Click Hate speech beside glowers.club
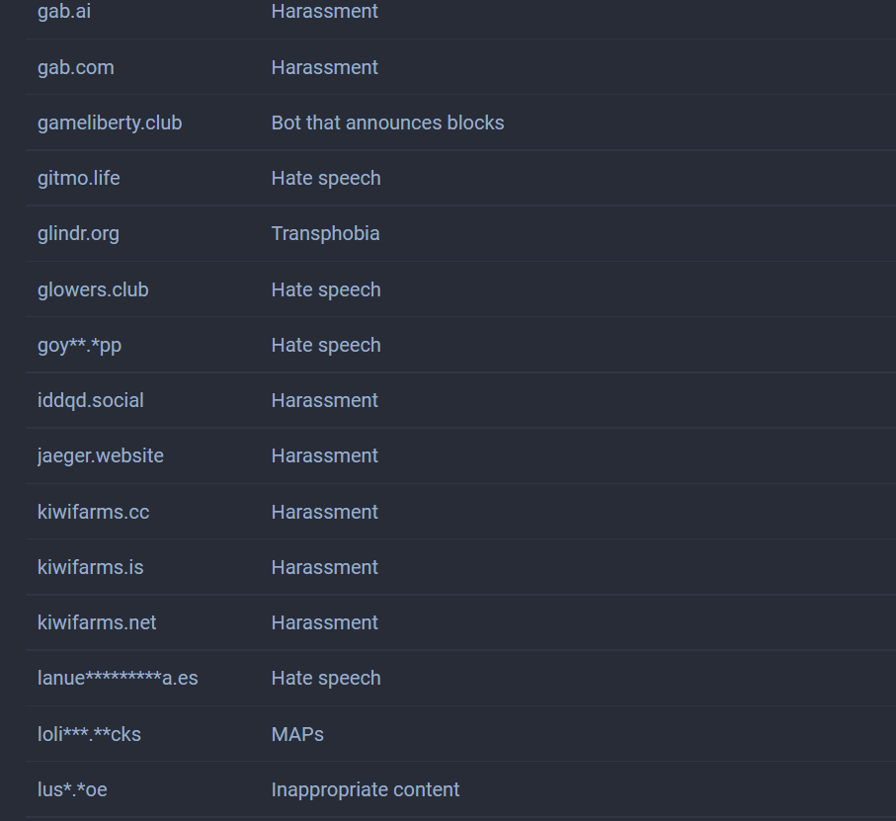 [326, 289]
